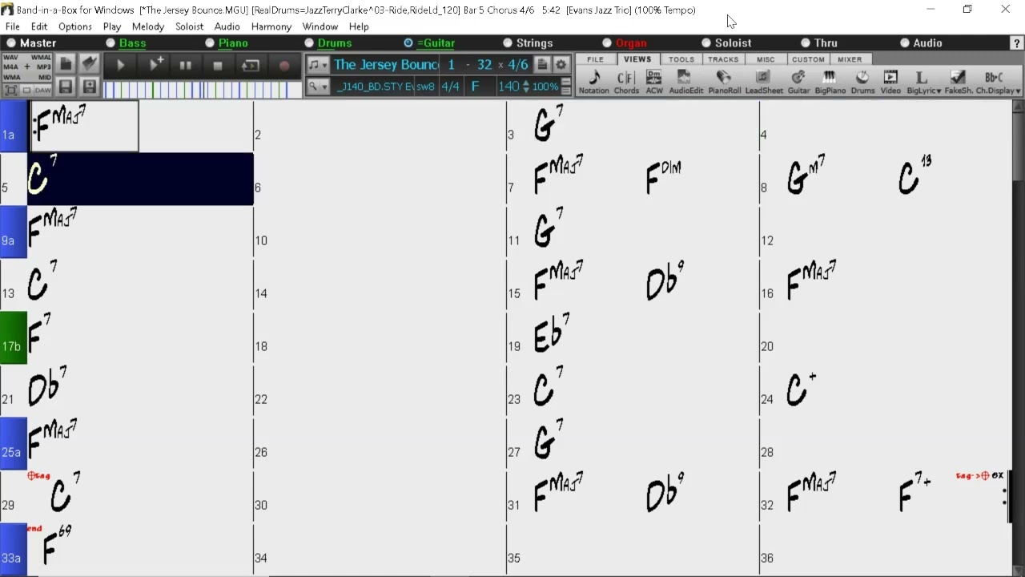
Task: Click the new song file icon
Action: point(66,64)
